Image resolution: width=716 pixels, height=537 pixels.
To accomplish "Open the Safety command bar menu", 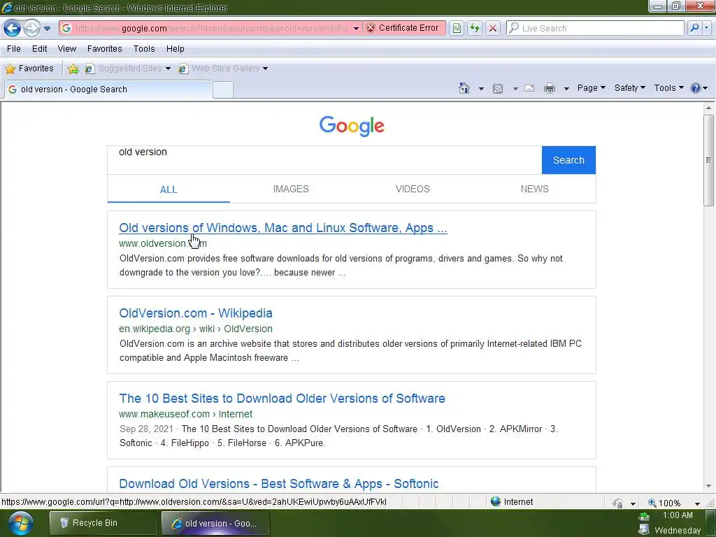I will [630, 88].
